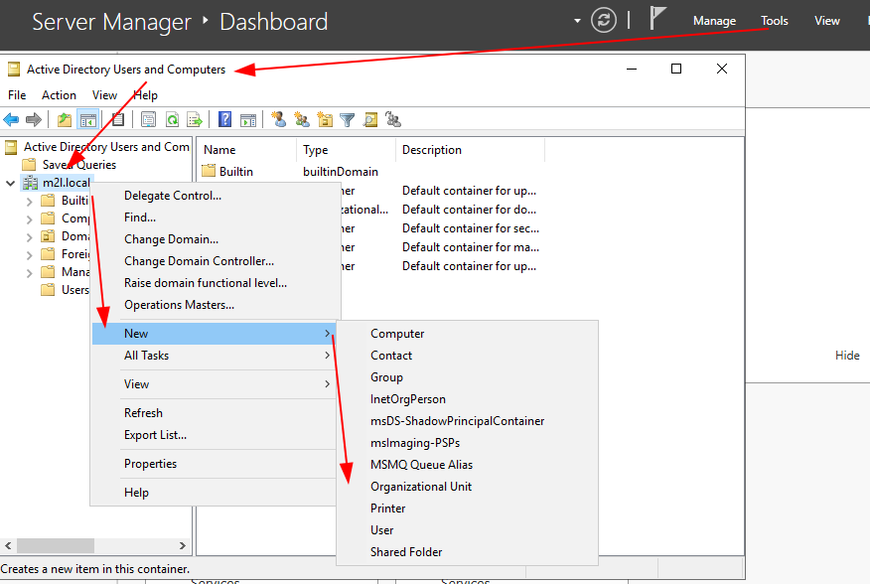Expand the Computers tree node
The width and height of the screenshot is (870, 584).
30,219
